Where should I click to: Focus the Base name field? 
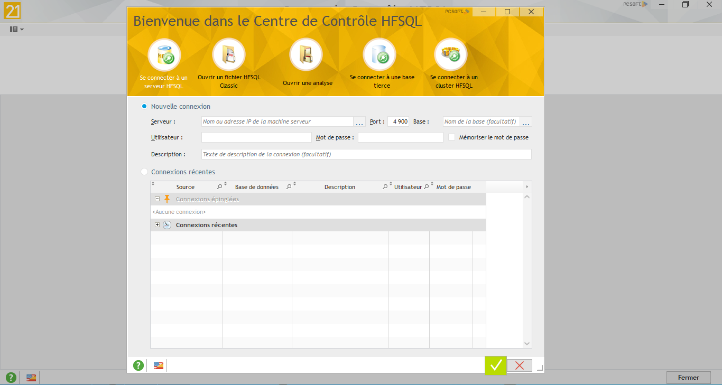[482, 121]
